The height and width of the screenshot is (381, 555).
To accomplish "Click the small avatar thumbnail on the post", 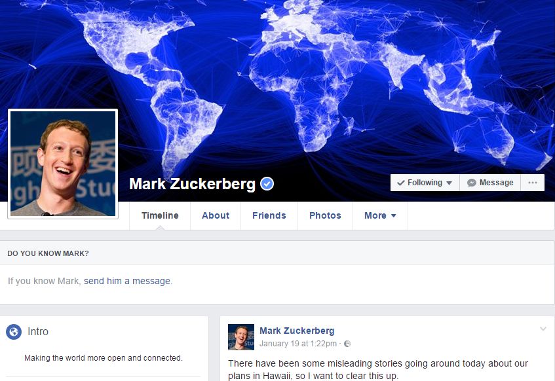I will tap(241, 337).
